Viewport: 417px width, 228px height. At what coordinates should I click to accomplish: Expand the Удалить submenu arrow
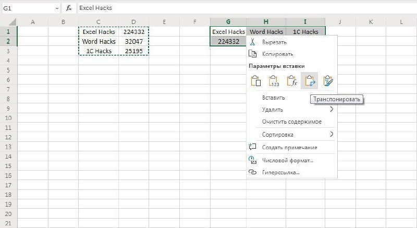tap(332, 109)
